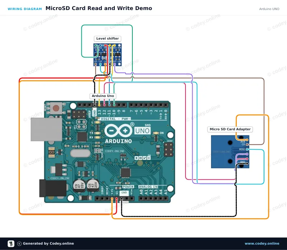Click the SD adapter GND pin
Viewport: 287px width, 250px height.
click(x=247, y=164)
